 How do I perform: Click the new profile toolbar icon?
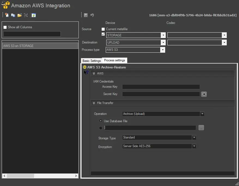(x=7, y=15)
